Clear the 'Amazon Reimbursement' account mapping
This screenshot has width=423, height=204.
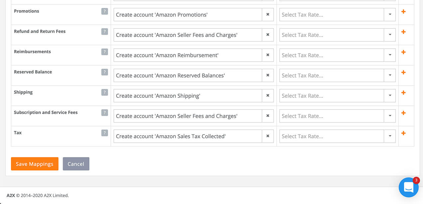click(x=268, y=55)
